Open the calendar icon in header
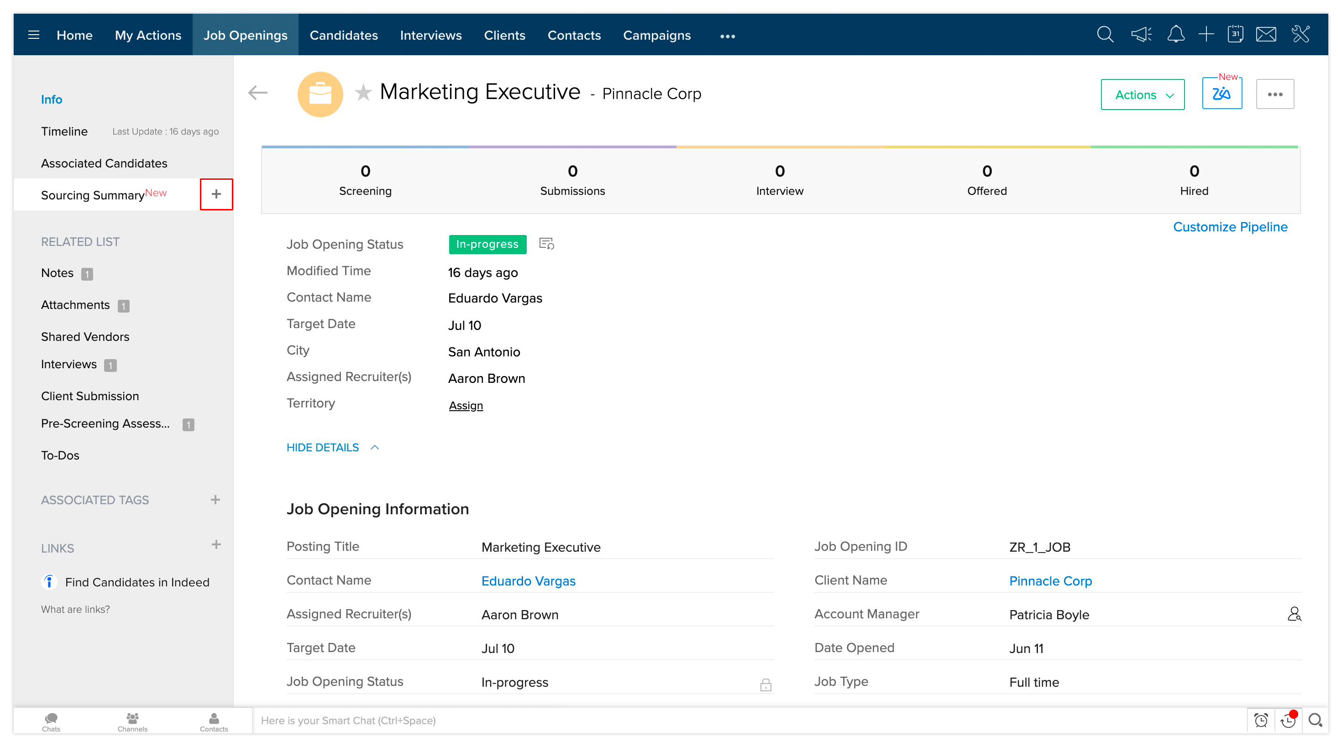 tap(1235, 35)
